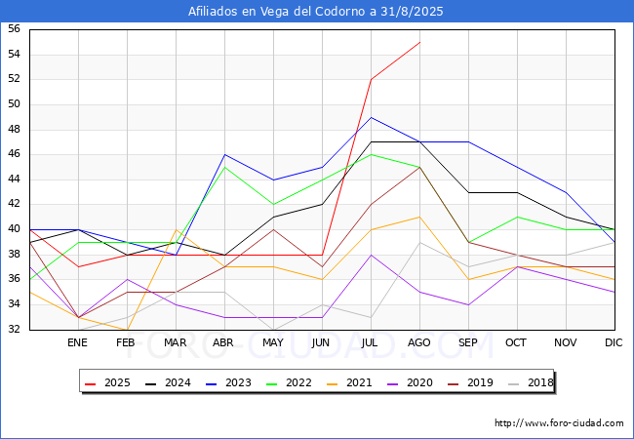Select the 2025 legend label

pyautogui.click(x=117, y=382)
